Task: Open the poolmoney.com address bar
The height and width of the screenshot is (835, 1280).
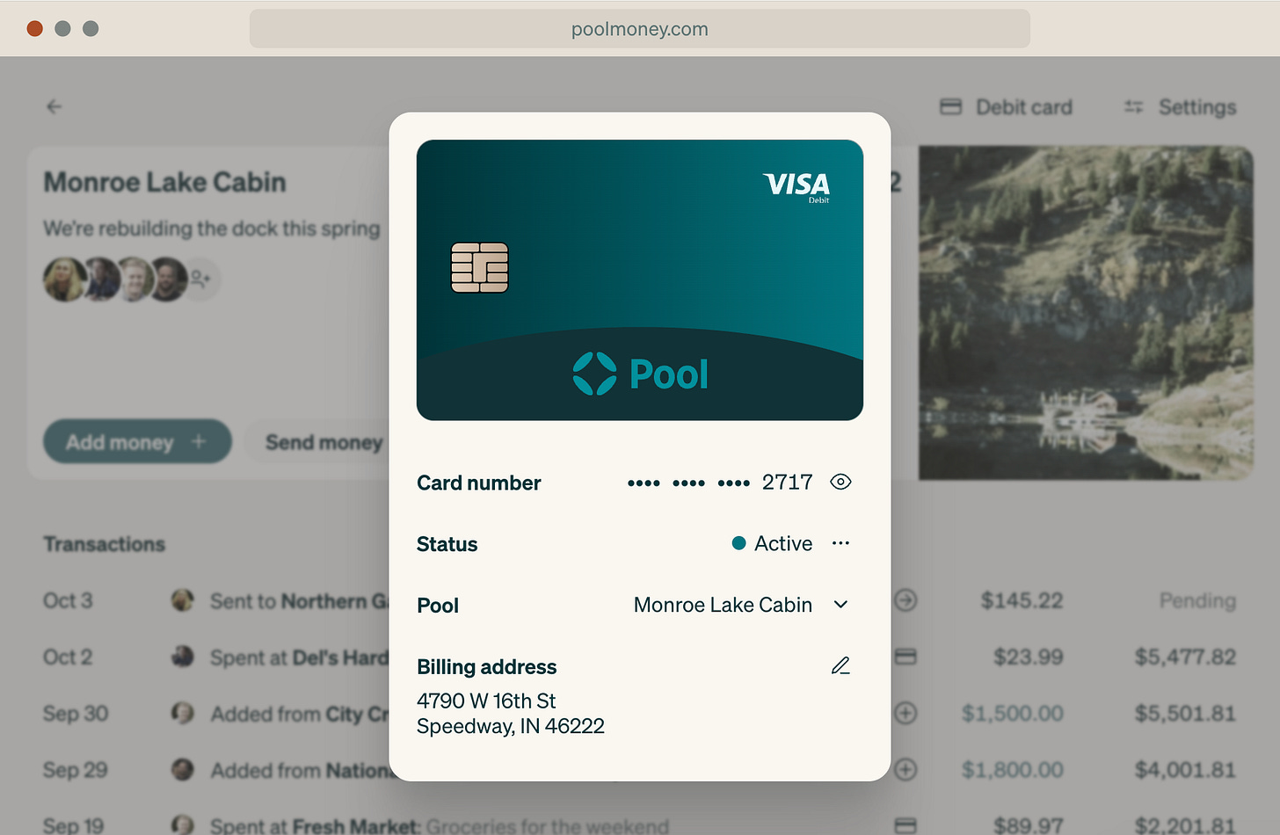Action: coord(640,29)
